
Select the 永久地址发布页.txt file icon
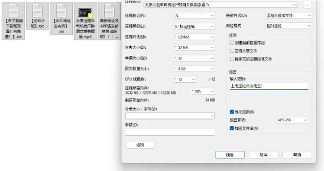[61, 19]
